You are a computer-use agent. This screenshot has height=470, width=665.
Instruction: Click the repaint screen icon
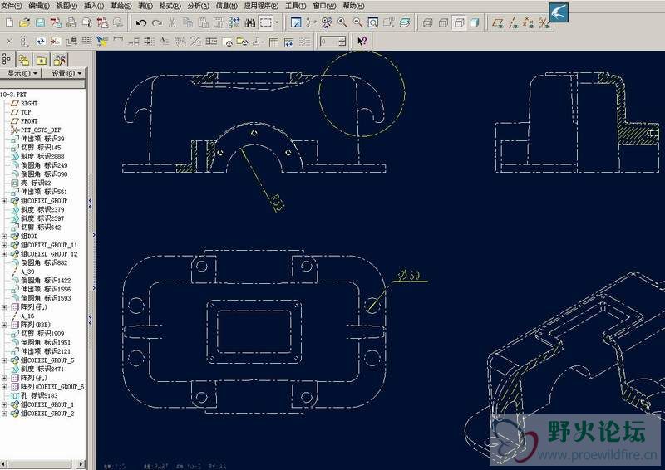(x=296, y=22)
